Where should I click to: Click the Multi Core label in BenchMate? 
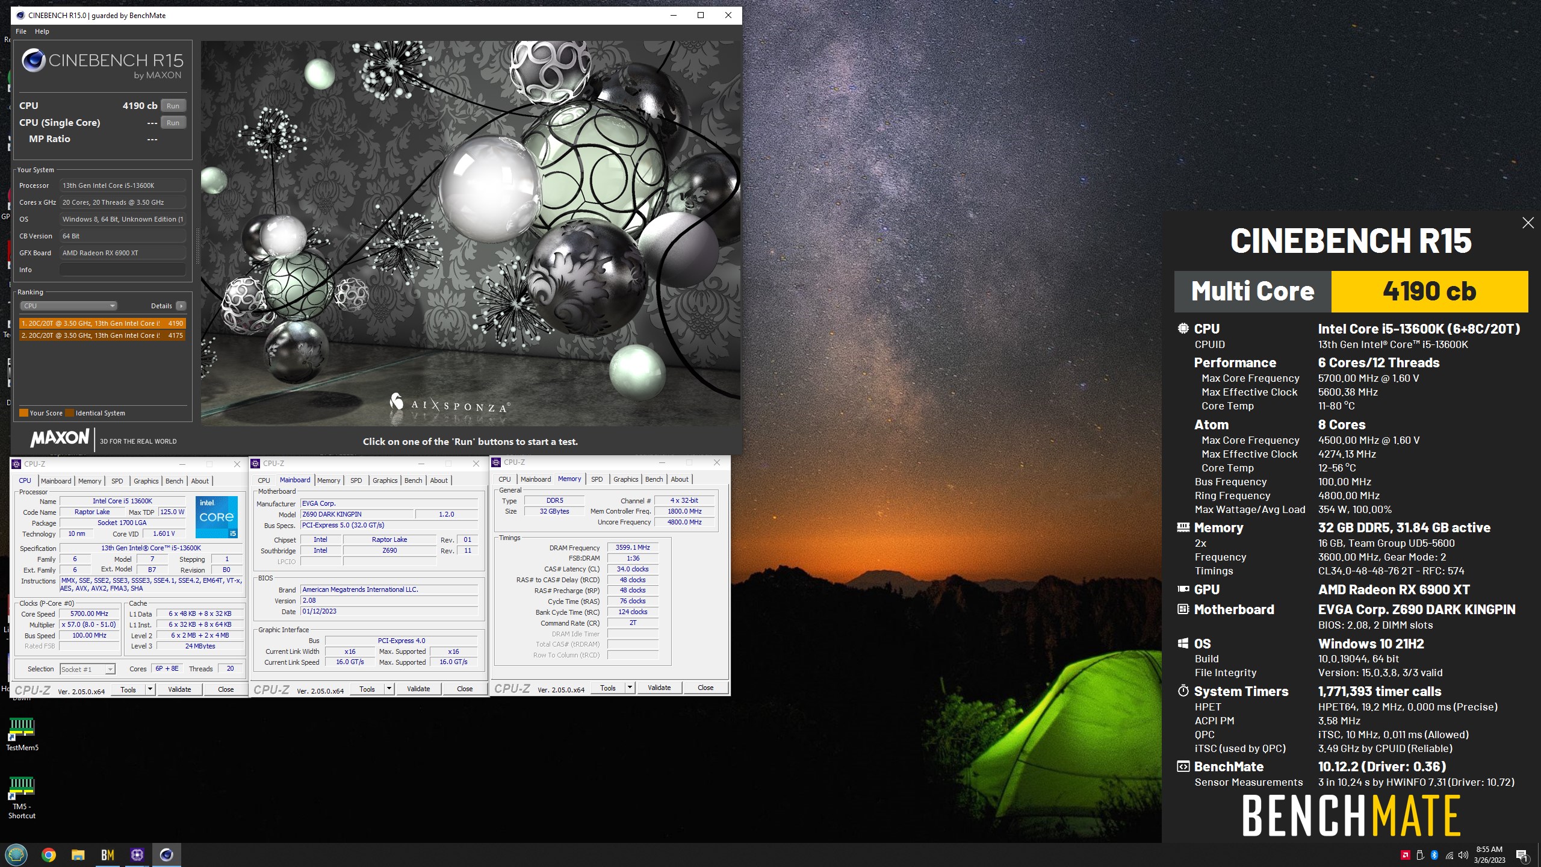pos(1253,291)
